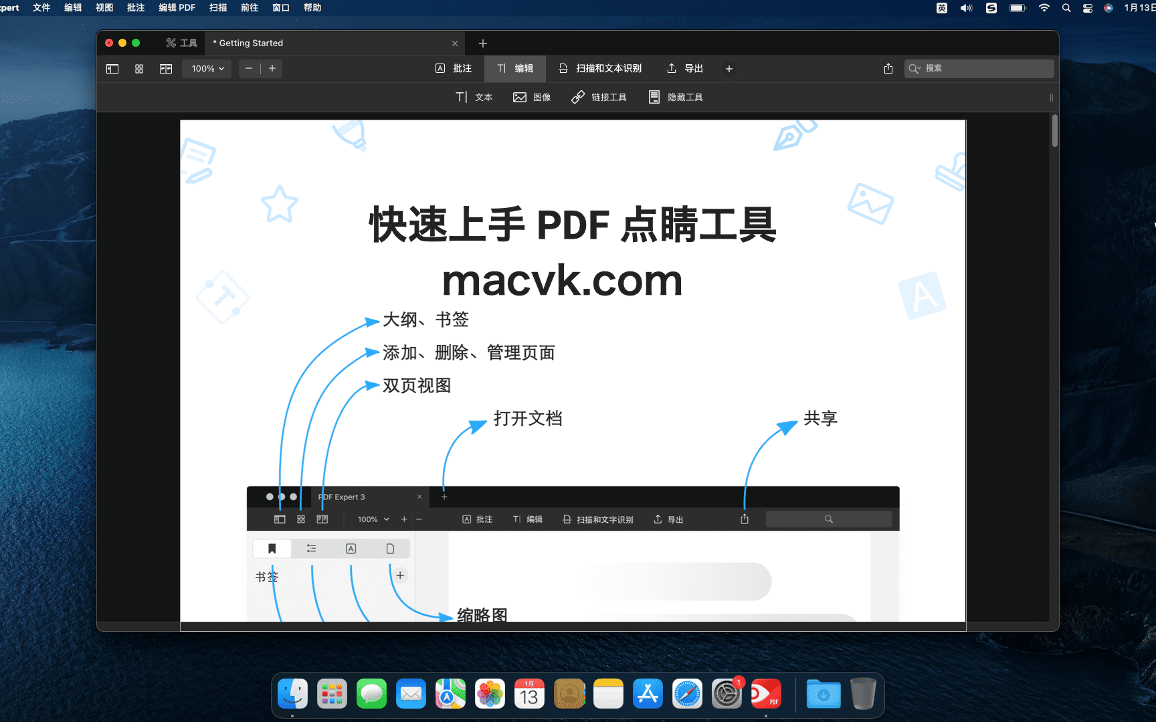Open Launchpad from the Dock
Image resolution: width=1156 pixels, height=722 pixels.
point(332,694)
